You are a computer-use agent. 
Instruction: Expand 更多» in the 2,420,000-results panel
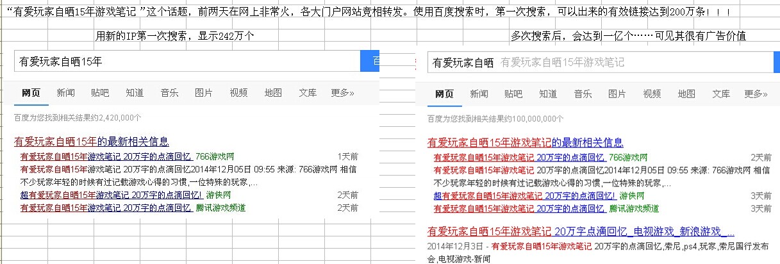point(342,93)
